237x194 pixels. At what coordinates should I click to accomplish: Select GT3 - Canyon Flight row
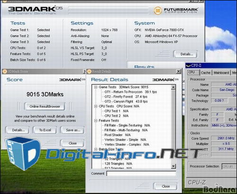click(126, 102)
